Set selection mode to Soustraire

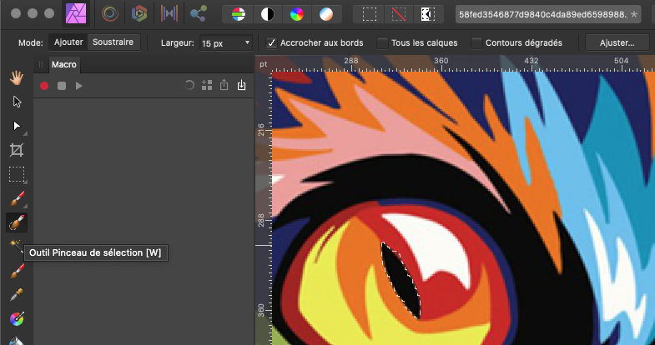click(113, 42)
